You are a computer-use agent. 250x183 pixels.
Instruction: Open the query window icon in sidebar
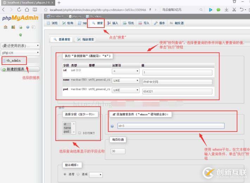click(x=20, y=27)
